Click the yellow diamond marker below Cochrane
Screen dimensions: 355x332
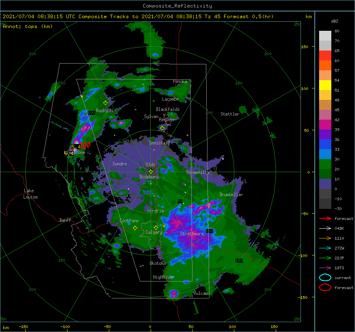135,228
